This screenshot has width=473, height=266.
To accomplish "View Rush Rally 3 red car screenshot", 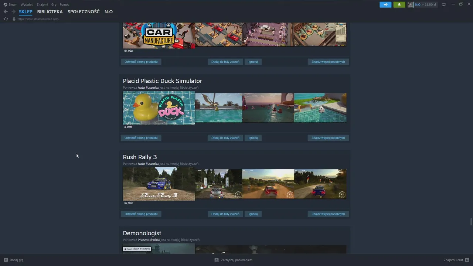I will coord(268,184).
